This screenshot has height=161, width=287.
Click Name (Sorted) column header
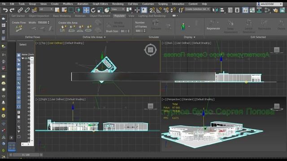[28, 55]
